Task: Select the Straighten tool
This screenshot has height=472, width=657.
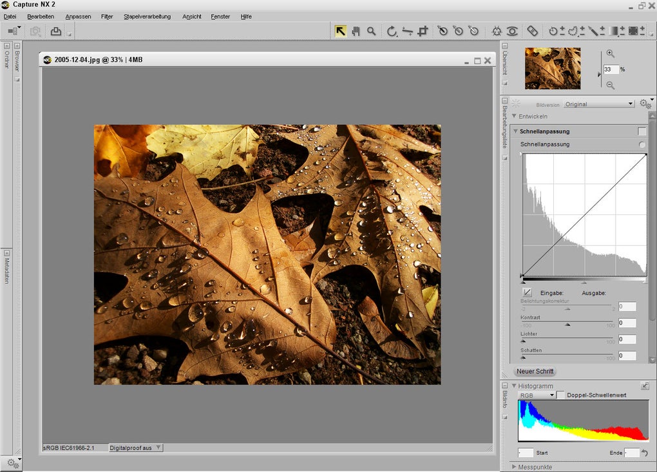Action: [407, 31]
